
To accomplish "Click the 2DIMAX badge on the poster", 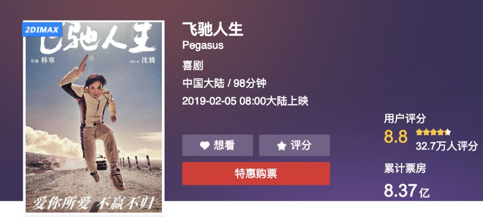I will (x=42, y=30).
